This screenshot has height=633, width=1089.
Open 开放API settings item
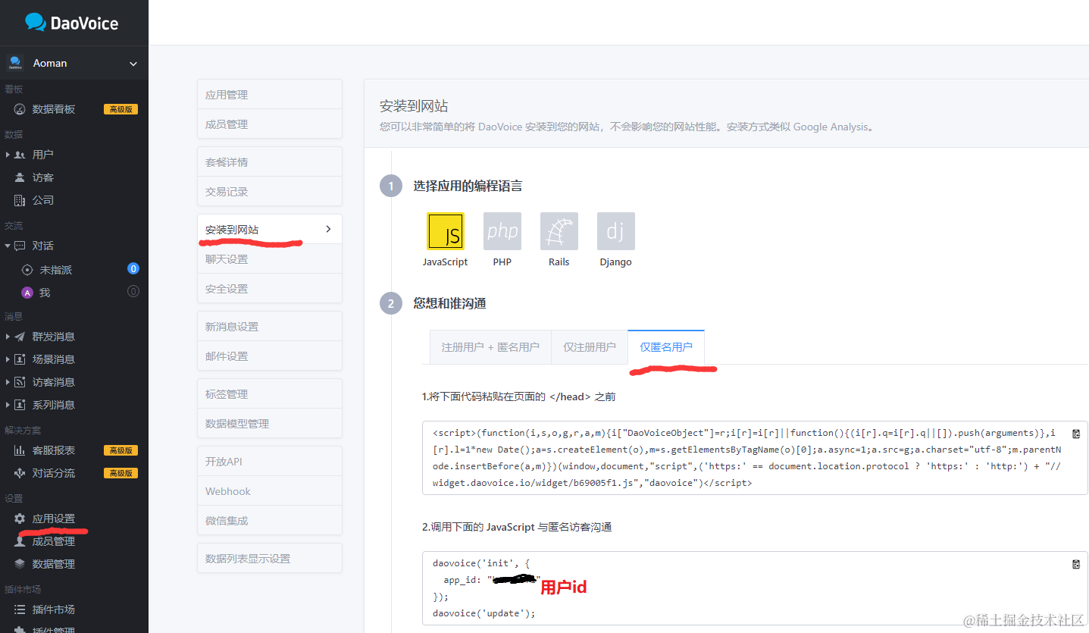[269, 462]
